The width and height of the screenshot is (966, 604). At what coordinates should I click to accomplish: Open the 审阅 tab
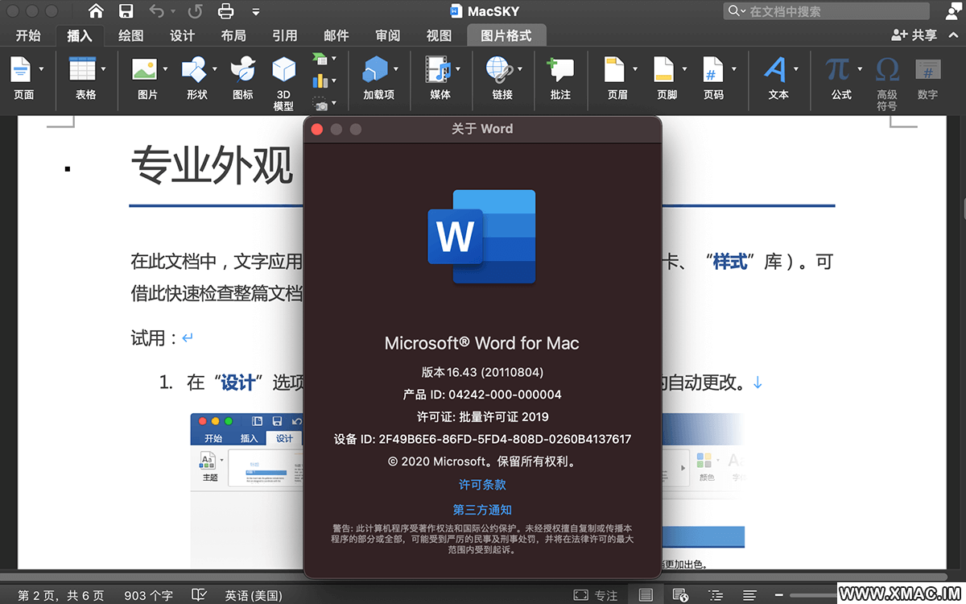(x=388, y=35)
